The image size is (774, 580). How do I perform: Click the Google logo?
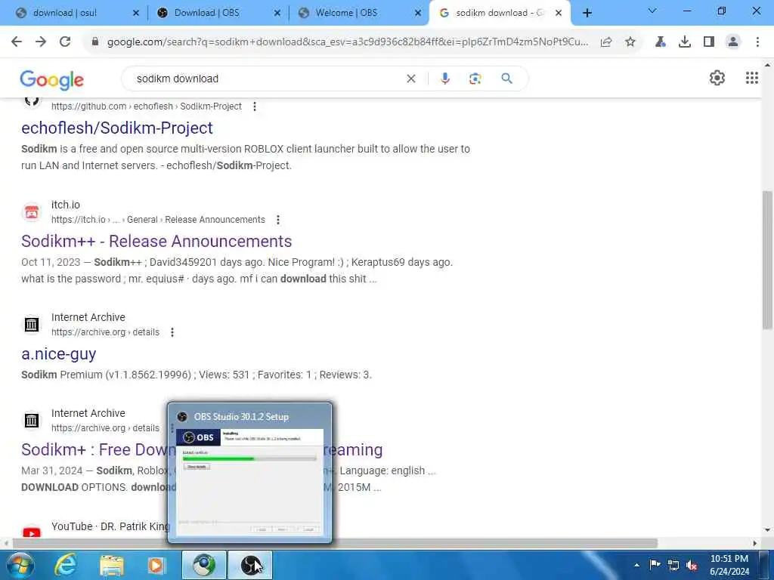[52, 79]
